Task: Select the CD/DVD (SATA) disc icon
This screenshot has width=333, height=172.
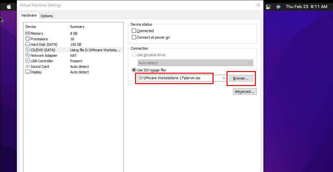Action: pyautogui.click(x=28, y=50)
